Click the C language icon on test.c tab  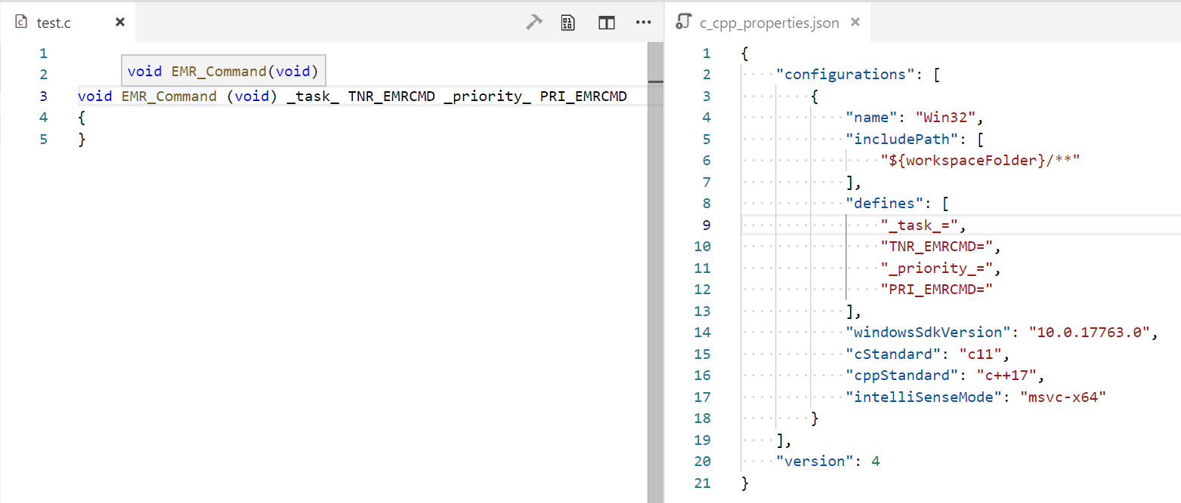pyautogui.click(x=20, y=22)
